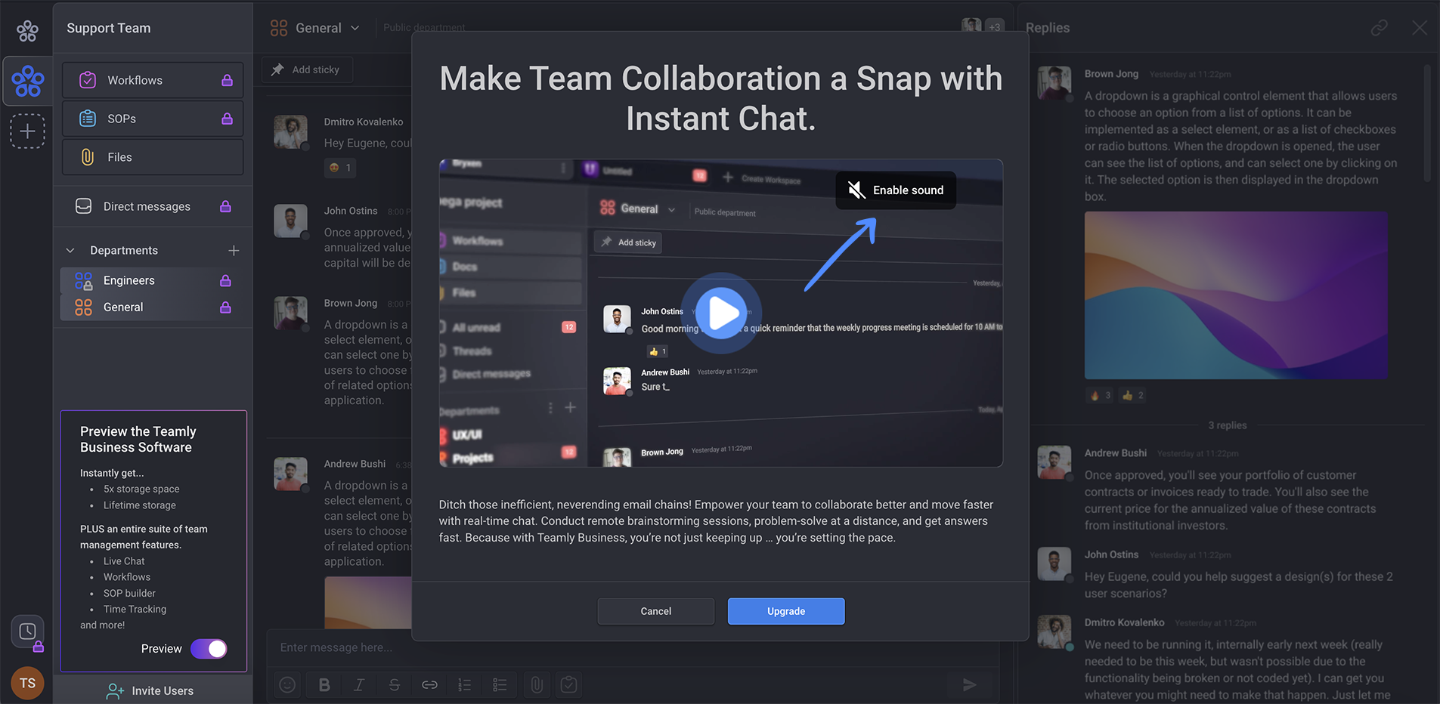This screenshot has height=704, width=1440.
Task: Click the Replies panel scrollbar
Action: coord(1427,123)
